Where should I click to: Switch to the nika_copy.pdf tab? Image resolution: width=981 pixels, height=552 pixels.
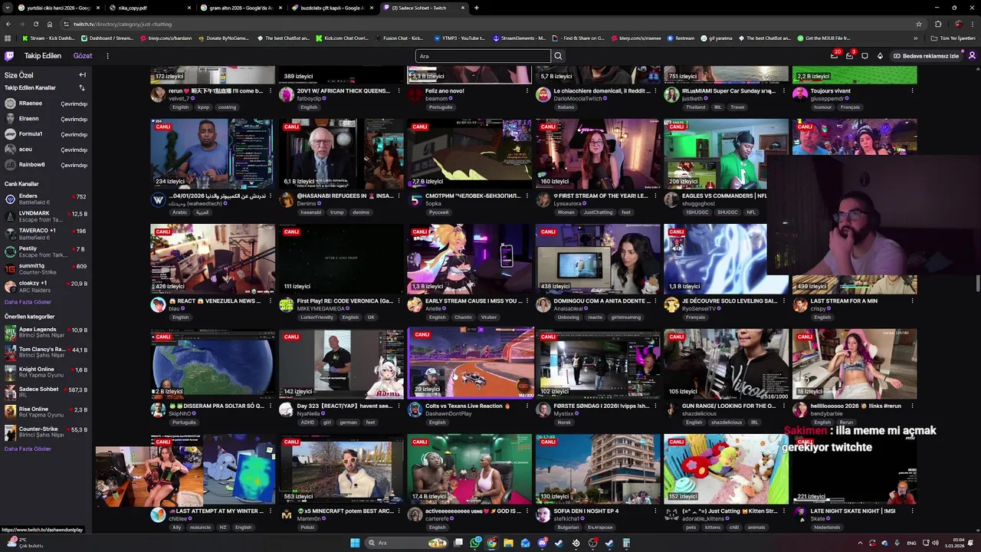tap(149, 8)
